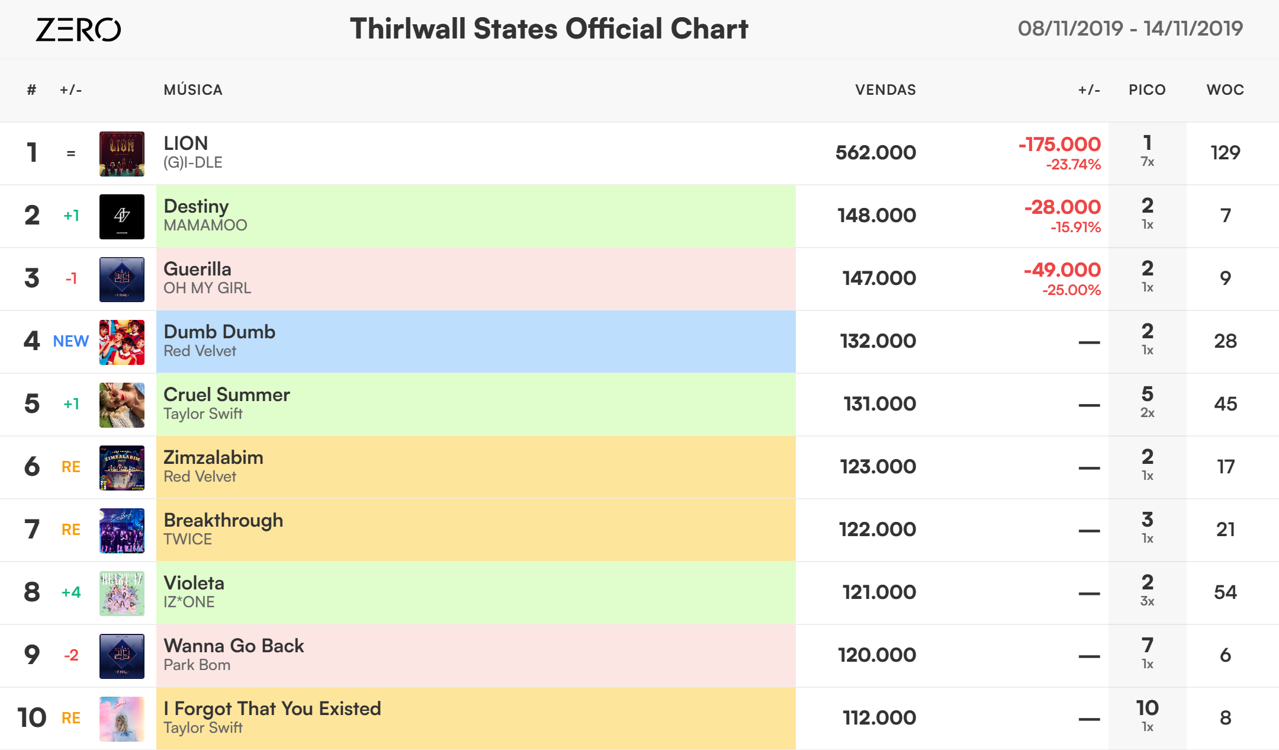
Task: Open the Breakthrough TWICE cover art
Action: [x=122, y=531]
